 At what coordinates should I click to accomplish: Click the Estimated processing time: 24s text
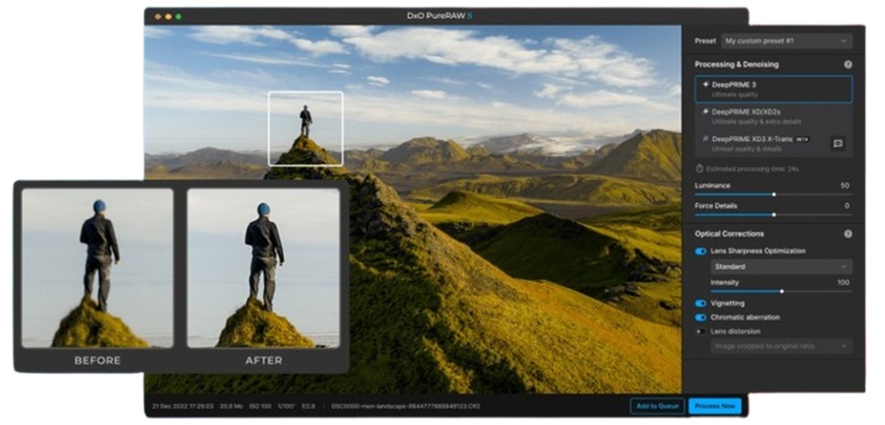tap(753, 168)
